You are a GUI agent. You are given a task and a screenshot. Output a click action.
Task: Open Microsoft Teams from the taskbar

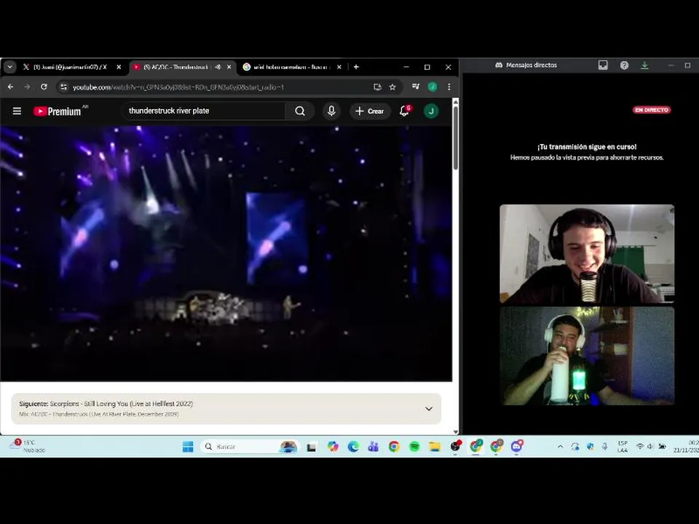374,446
